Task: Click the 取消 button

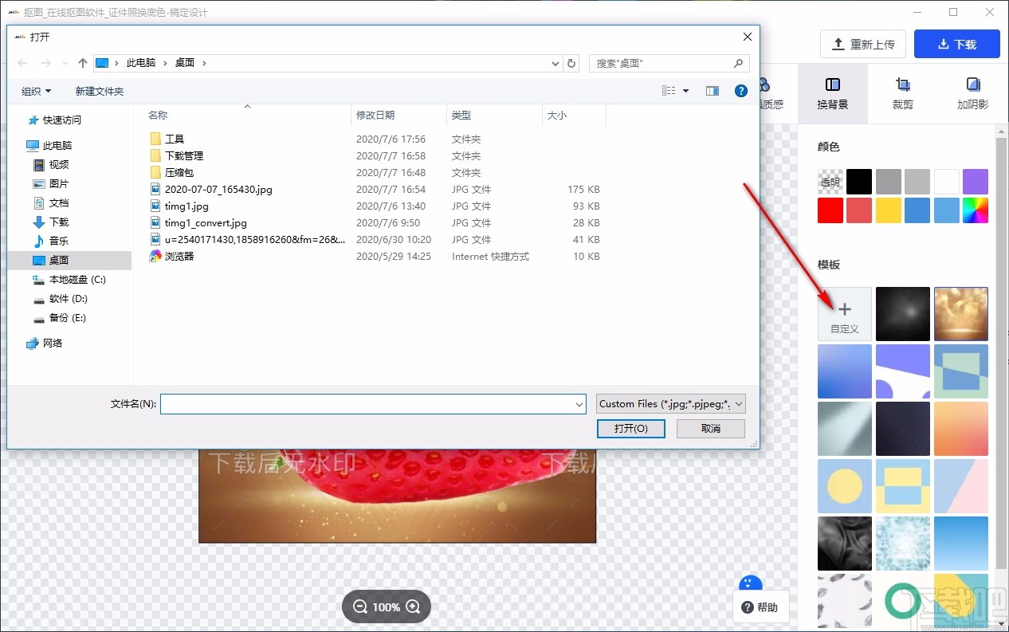Action: (x=711, y=429)
